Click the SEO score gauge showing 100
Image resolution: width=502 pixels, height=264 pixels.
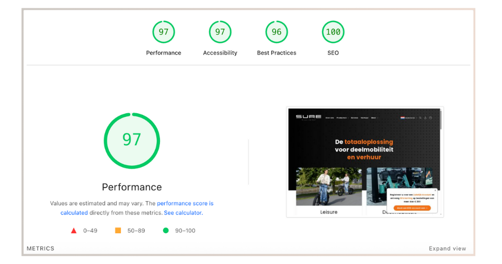click(x=333, y=32)
